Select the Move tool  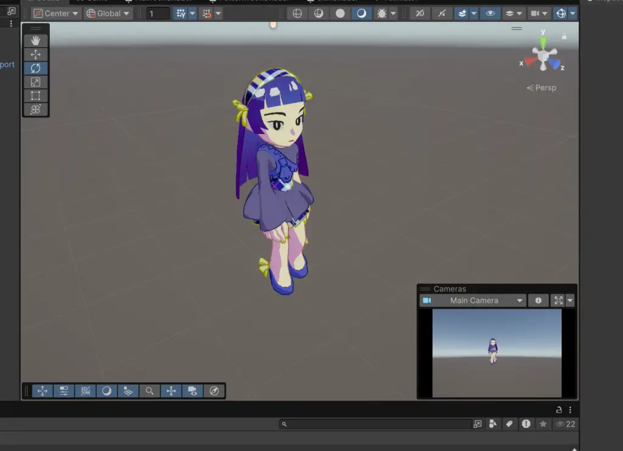coord(35,54)
